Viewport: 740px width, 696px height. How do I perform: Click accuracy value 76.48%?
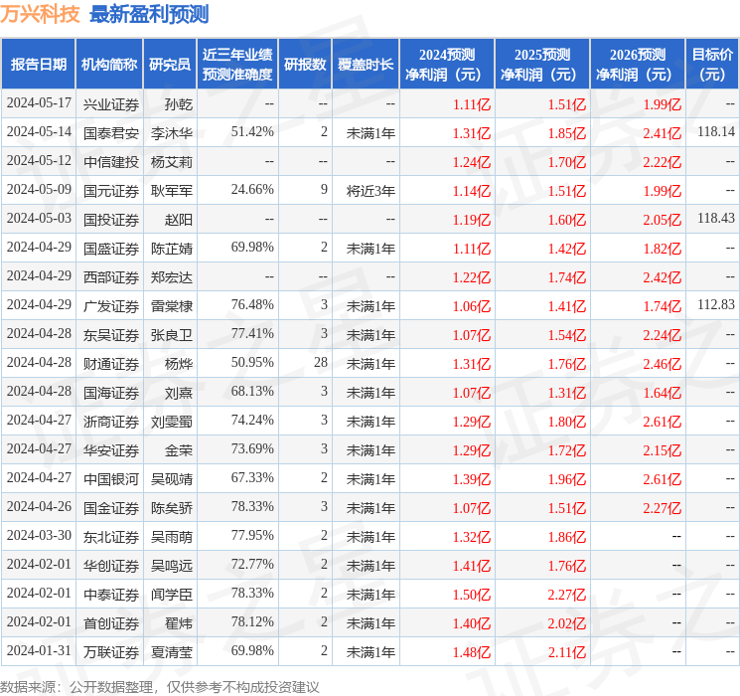252,305
